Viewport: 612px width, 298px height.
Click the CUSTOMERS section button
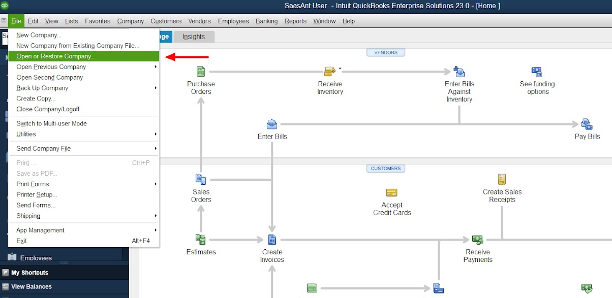point(386,169)
